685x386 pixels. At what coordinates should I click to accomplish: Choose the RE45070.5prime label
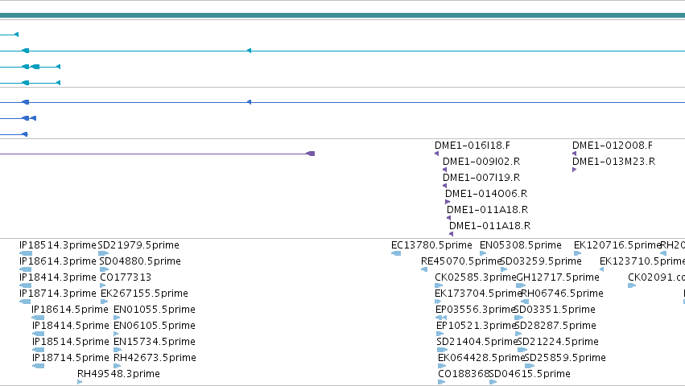(x=461, y=261)
